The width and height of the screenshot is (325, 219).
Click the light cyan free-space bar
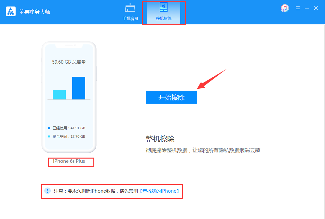coord(59,95)
